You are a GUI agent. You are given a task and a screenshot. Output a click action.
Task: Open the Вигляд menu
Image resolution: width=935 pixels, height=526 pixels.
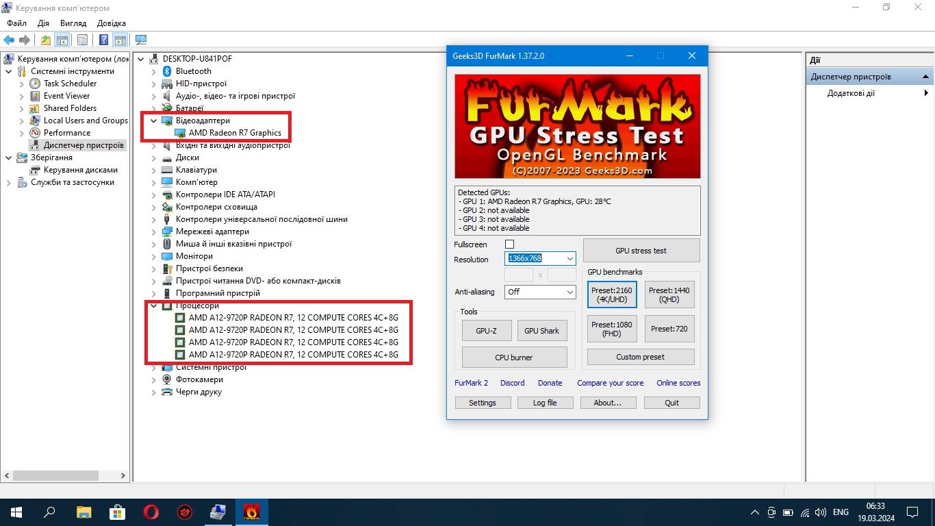click(73, 23)
